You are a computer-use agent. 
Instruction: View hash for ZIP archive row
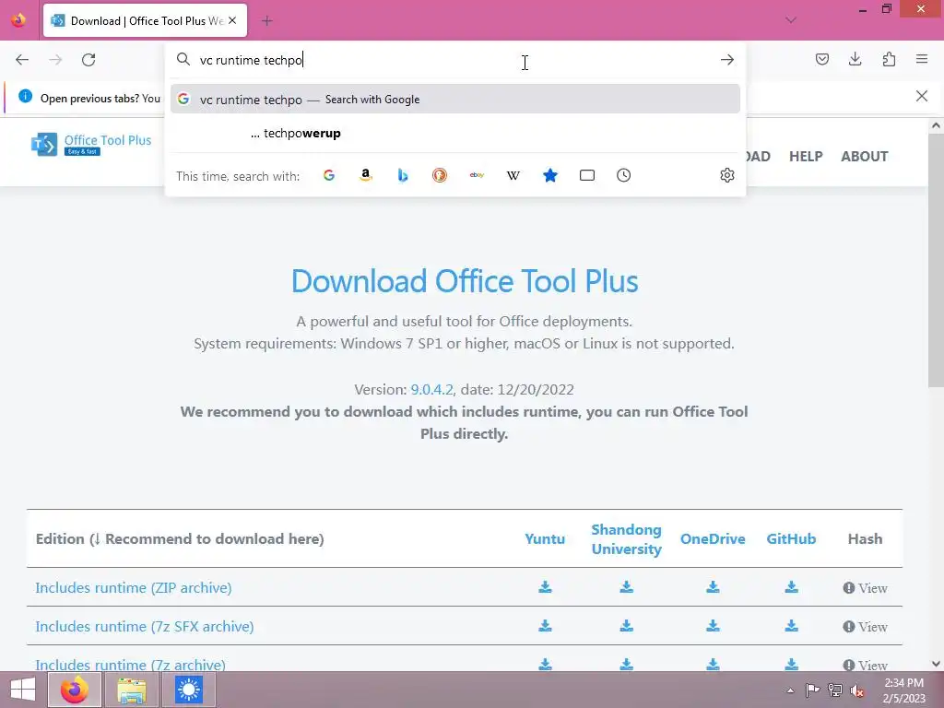pos(865,587)
